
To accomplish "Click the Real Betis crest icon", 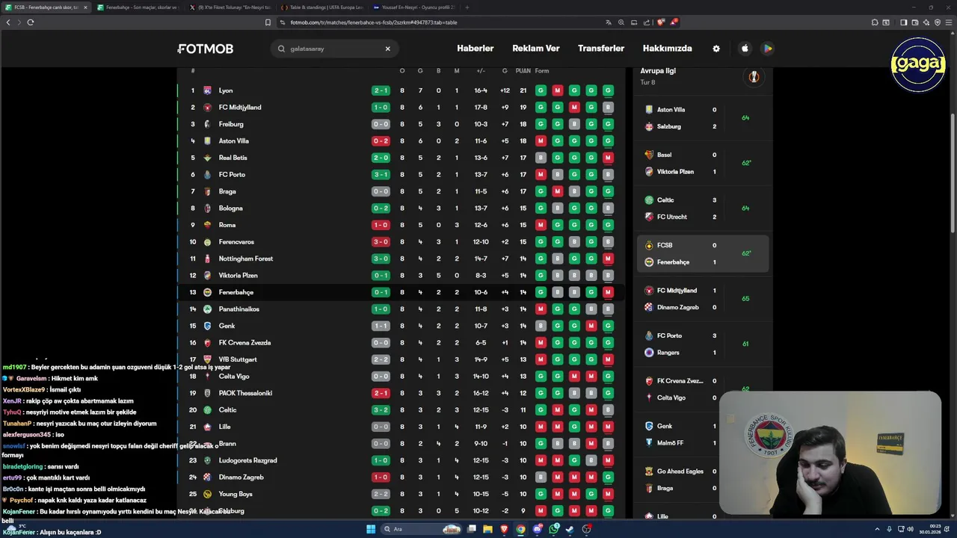I will tap(207, 158).
